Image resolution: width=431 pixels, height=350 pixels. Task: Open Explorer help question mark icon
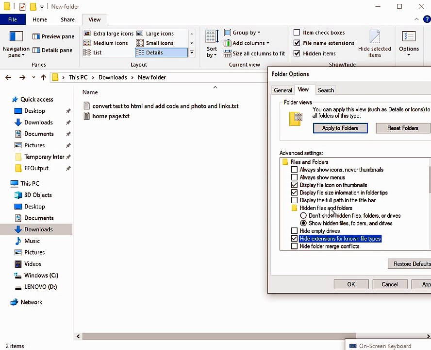[x=427, y=19]
